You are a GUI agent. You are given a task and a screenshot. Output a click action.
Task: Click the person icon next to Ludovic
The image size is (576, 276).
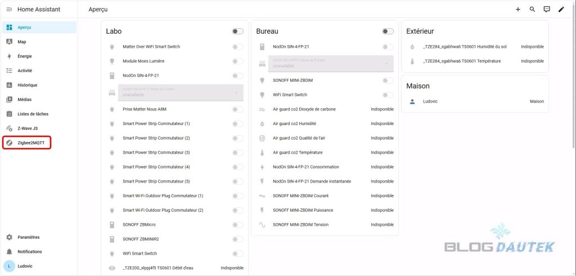(412, 101)
